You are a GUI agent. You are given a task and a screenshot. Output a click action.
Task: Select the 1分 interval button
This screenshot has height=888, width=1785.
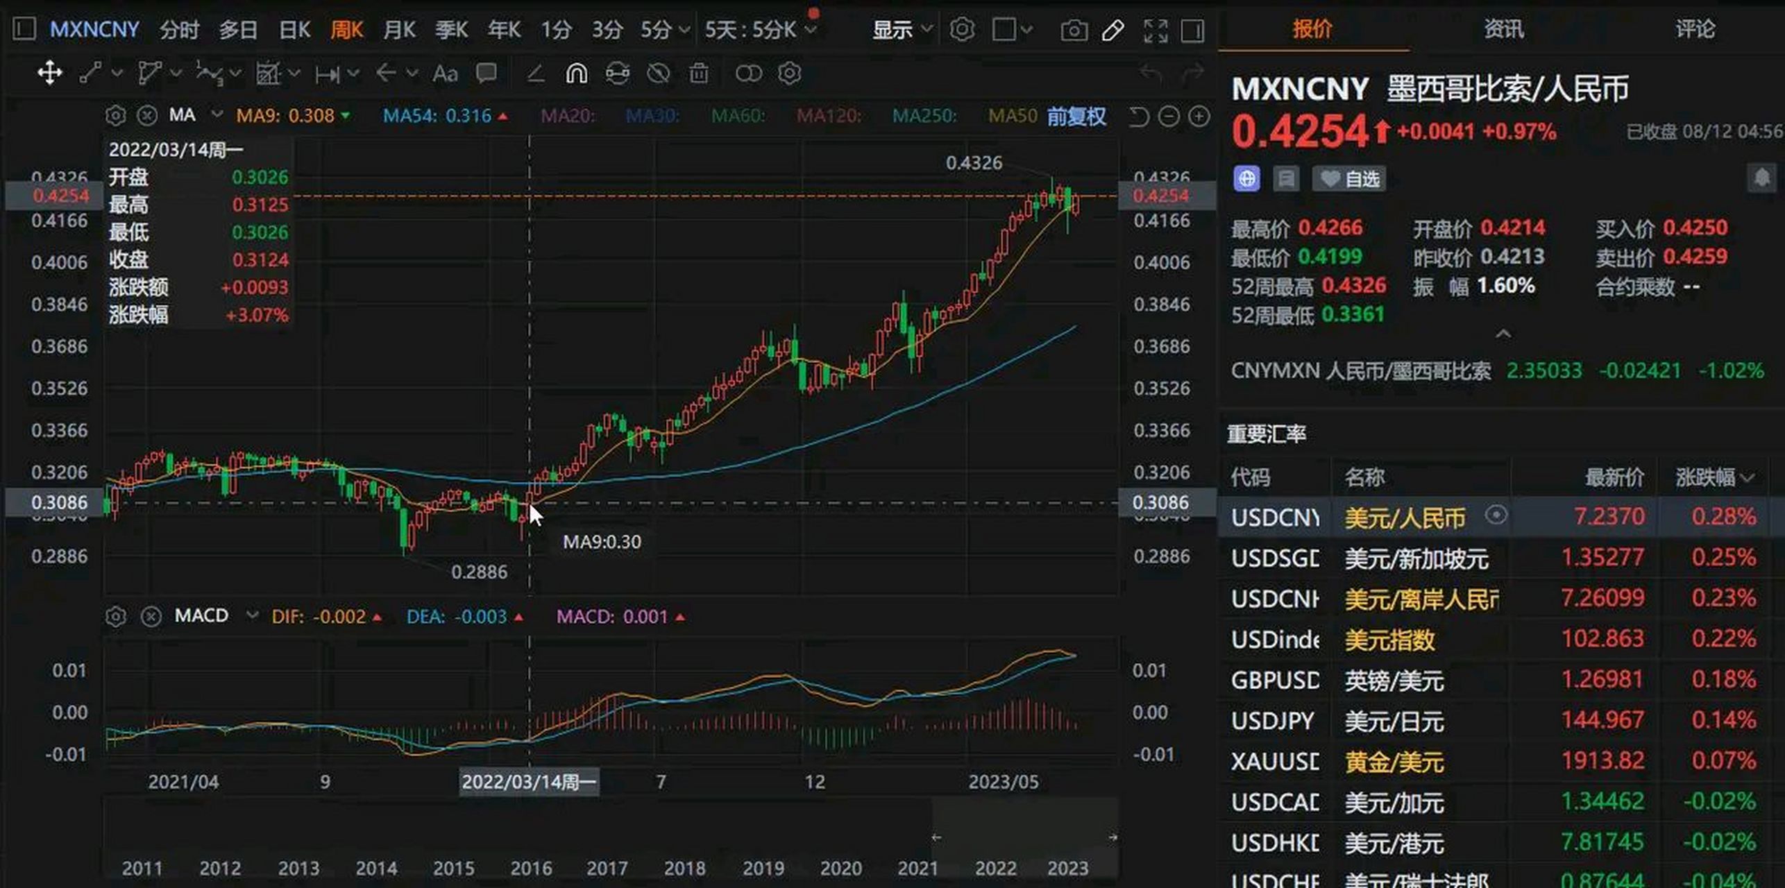click(556, 30)
